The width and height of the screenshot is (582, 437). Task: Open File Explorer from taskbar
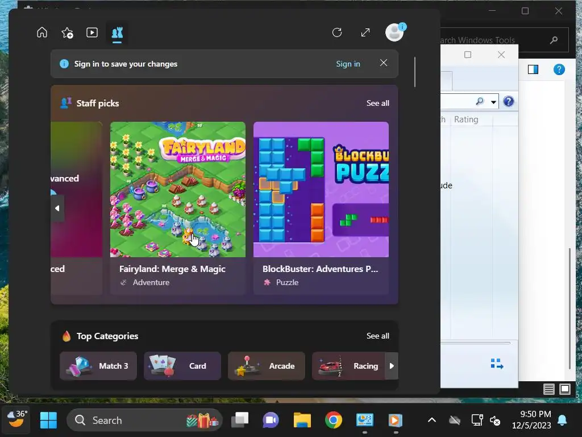tap(302, 420)
